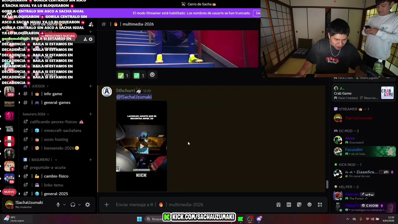This screenshot has width=398, height=224.
Task: Open the apps launcher icon in message bar
Action: (320, 205)
